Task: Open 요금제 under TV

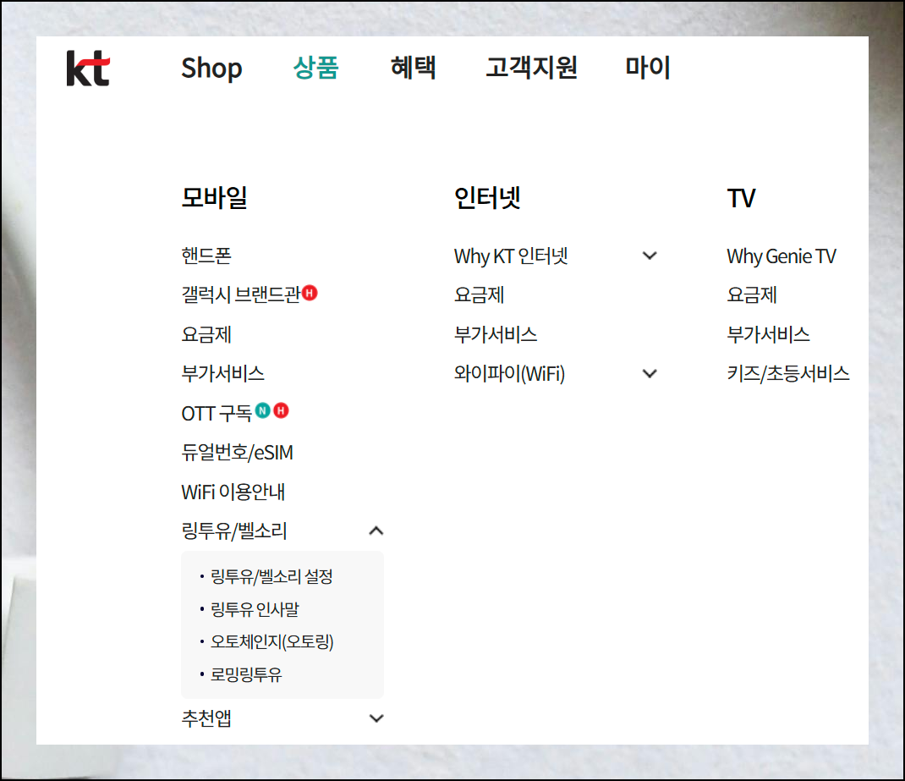Action: coord(751,295)
